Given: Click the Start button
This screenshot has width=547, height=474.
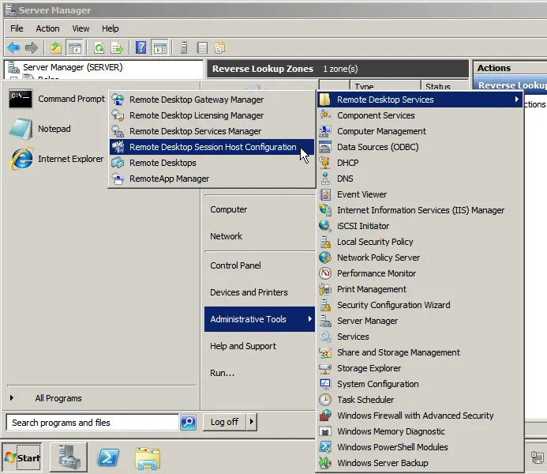Looking at the screenshot, I should 23,457.
